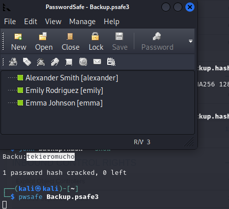Open the View menu

[53, 22]
